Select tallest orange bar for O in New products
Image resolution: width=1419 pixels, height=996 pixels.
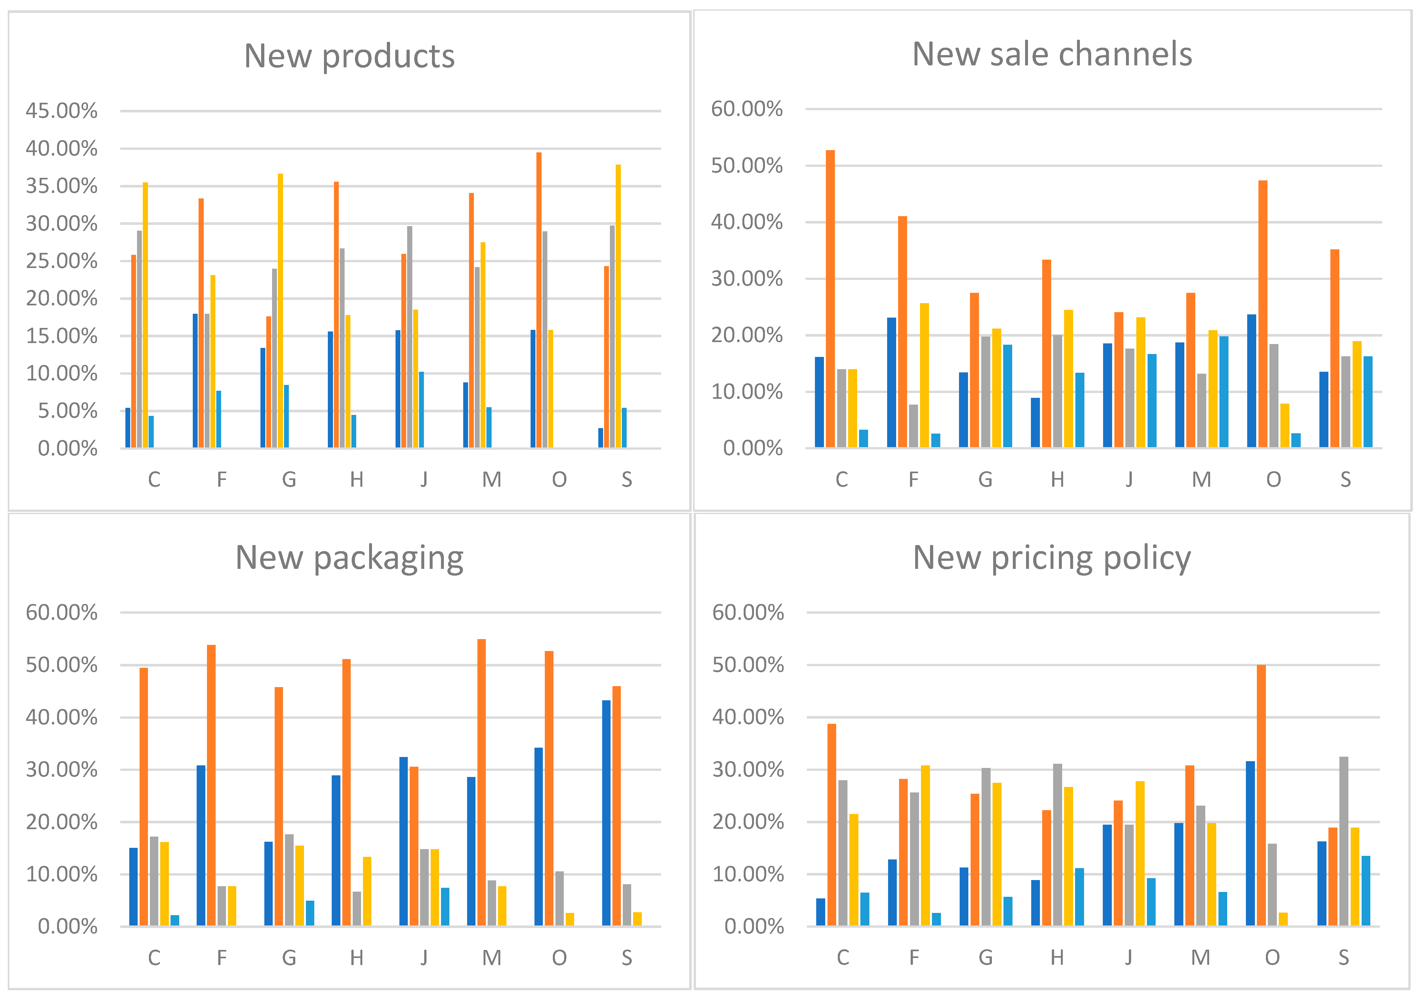pyautogui.click(x=539, y=300)
